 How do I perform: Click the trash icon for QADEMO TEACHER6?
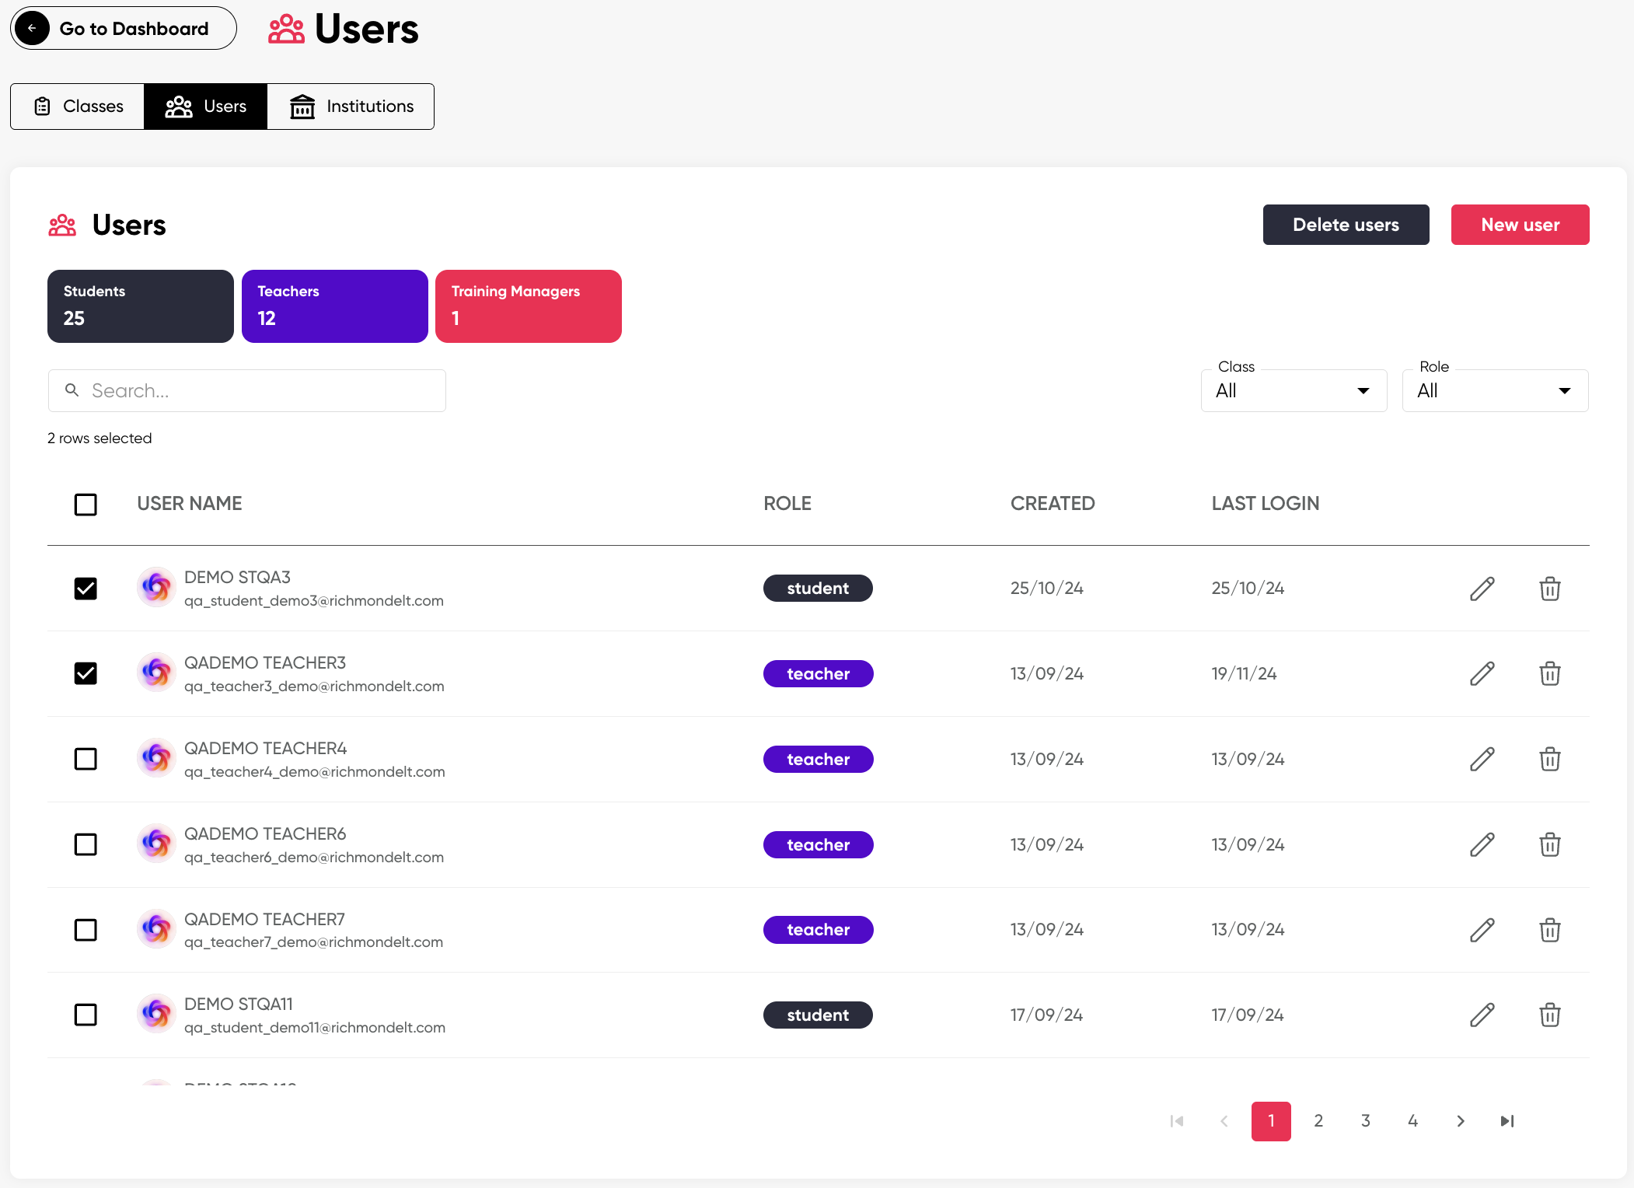coord(1549,844)
